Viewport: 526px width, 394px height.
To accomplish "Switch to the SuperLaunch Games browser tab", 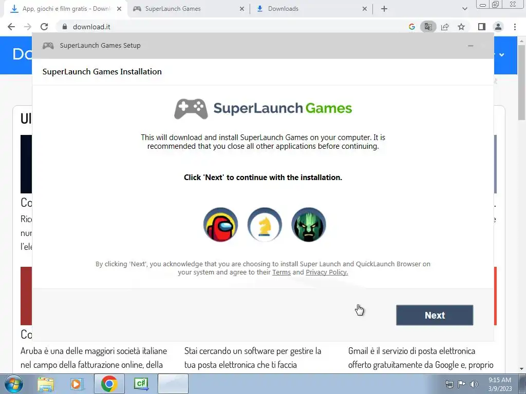I will (188, 9).
